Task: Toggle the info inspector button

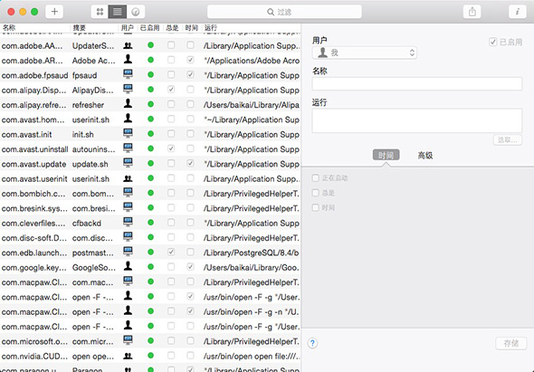Action: [x=518, y=12]
